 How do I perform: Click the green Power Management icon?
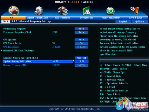click(x=111, y=11)
